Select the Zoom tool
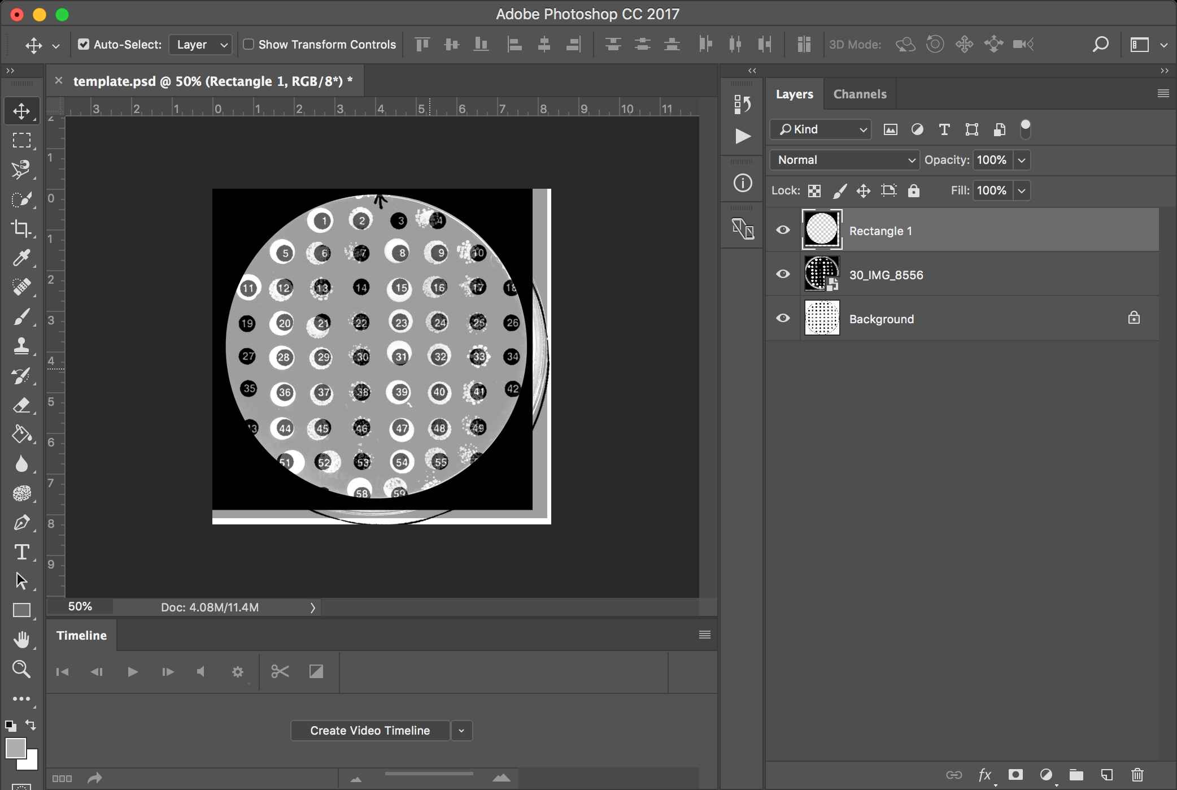Screen dimensions: 1177x790 point(21,667)
